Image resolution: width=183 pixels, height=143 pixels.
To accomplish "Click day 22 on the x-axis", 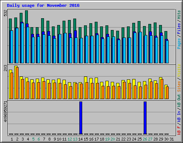I will click(x=123, y=139).
